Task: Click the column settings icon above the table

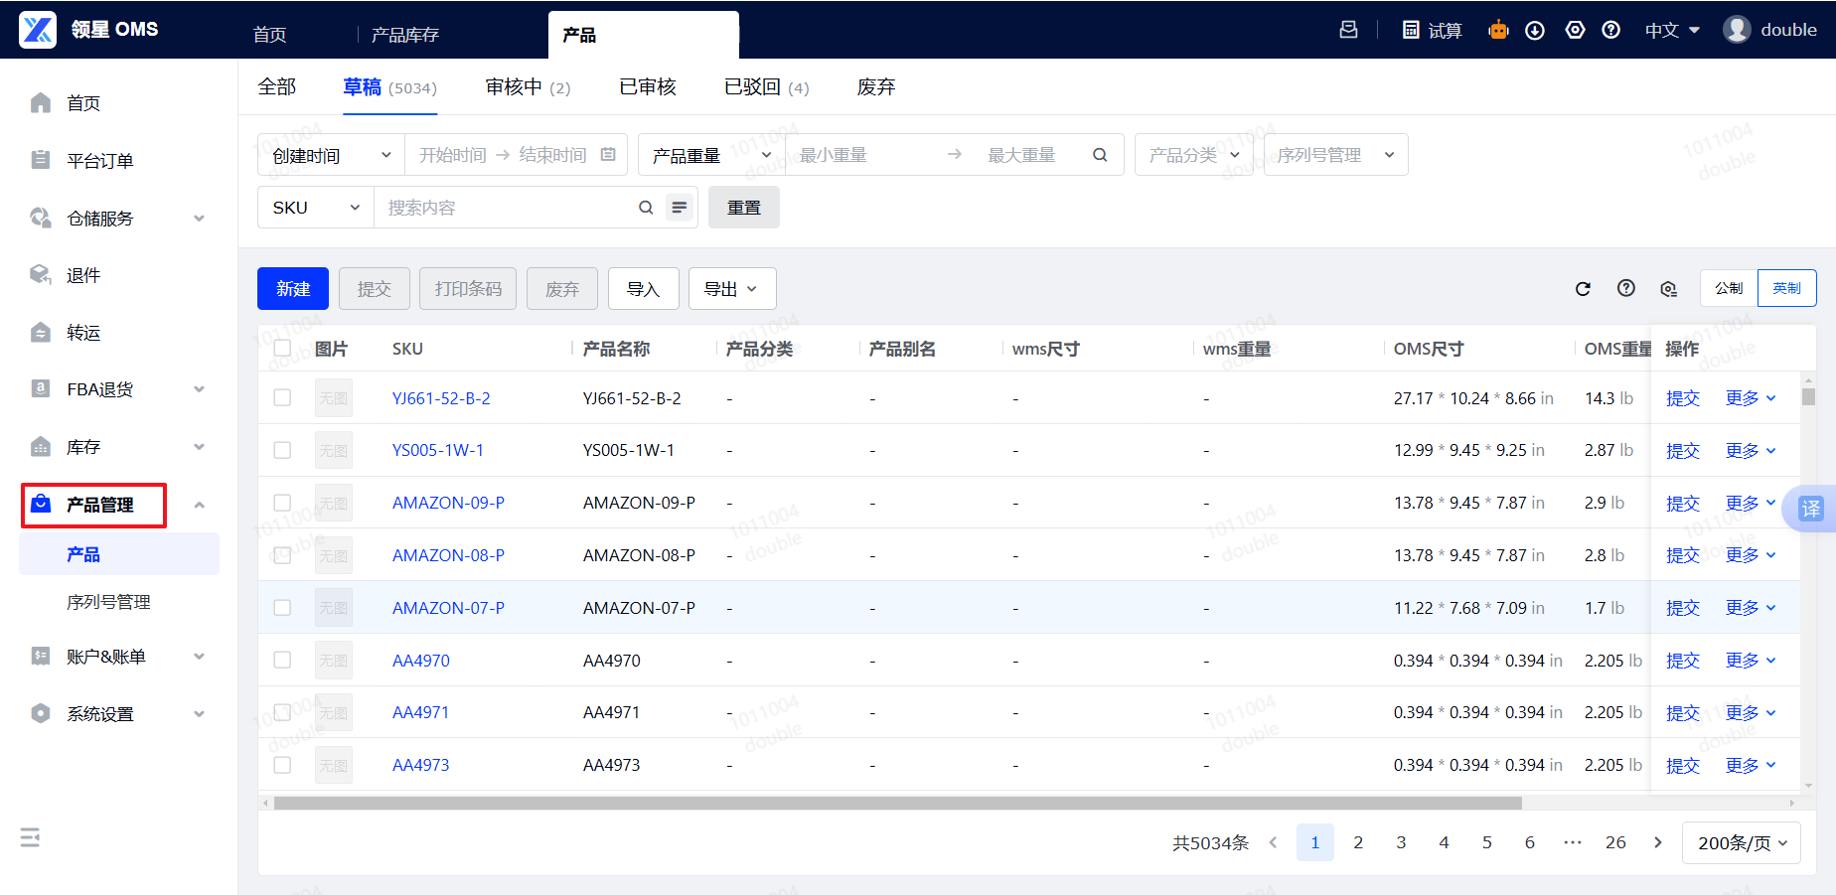Action: click(x=1668, y=289)
